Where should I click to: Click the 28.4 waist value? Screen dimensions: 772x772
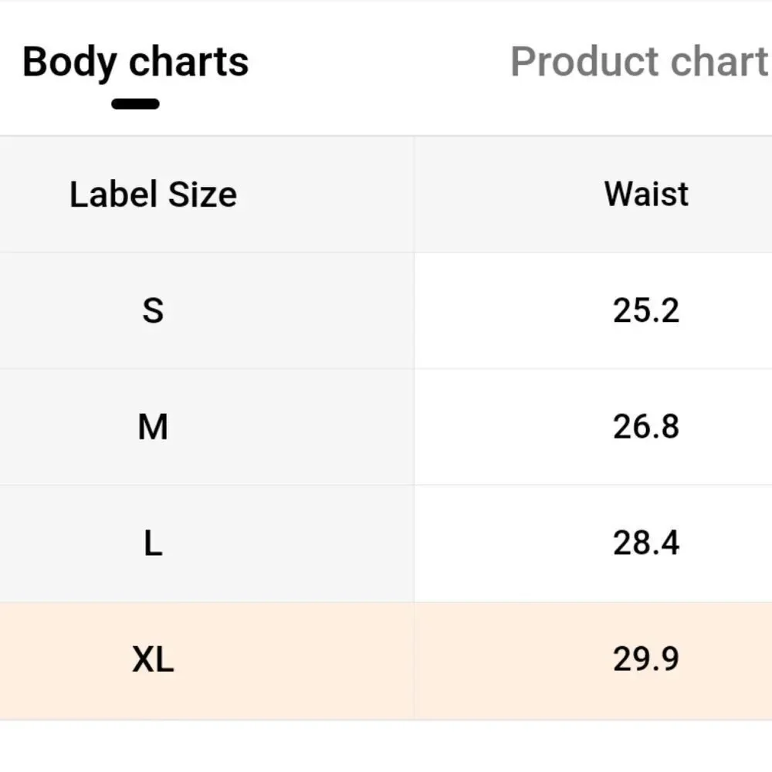coord(646,543)
